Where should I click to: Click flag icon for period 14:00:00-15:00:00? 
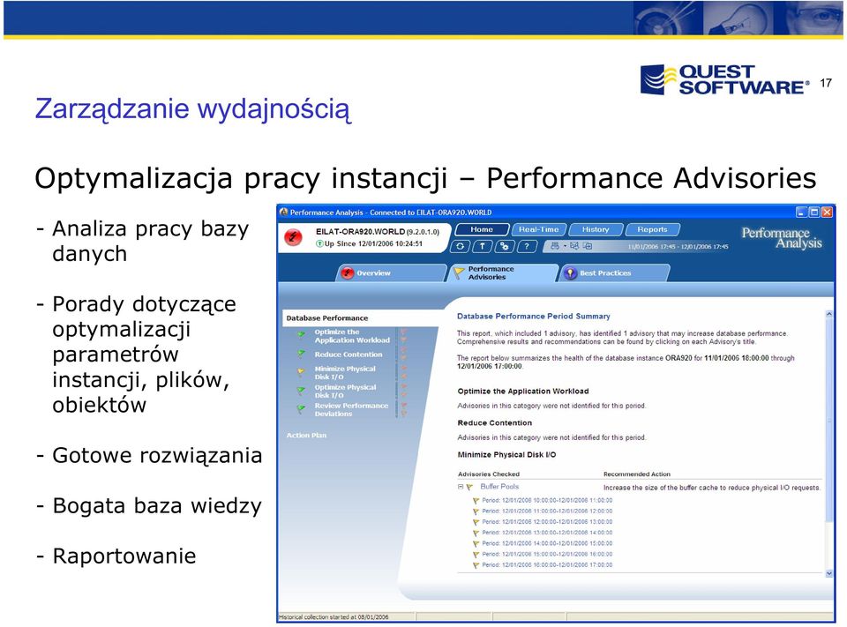pos(476,544)
